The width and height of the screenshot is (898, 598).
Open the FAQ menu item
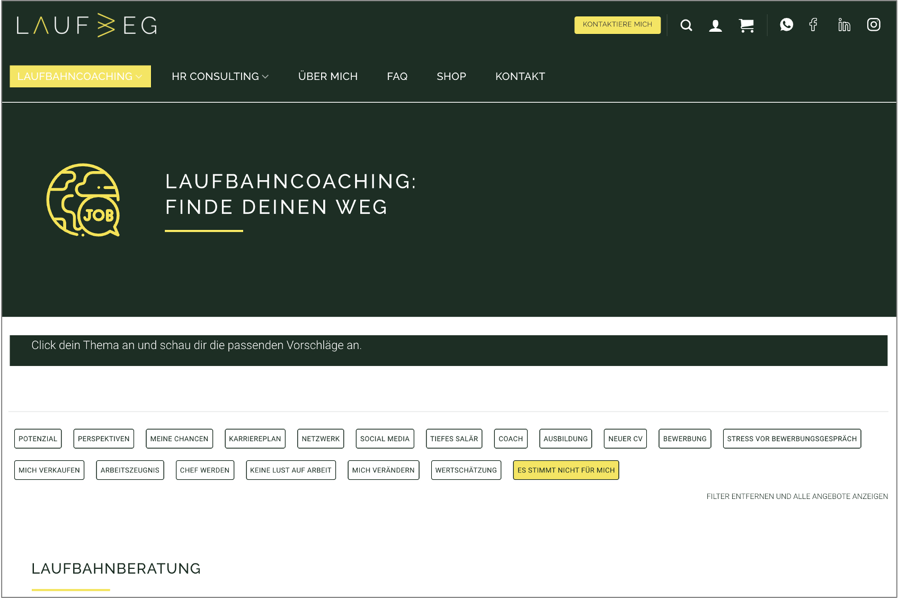click(x=397, y=77)
